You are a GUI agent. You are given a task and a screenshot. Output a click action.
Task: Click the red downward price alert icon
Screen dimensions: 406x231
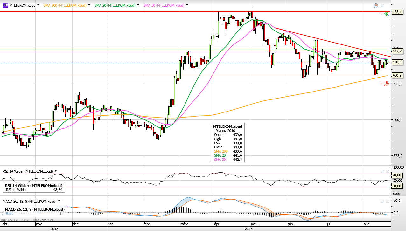point(387,84)
